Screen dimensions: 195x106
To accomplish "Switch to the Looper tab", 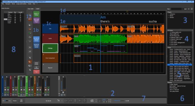I will click(38, 9).
